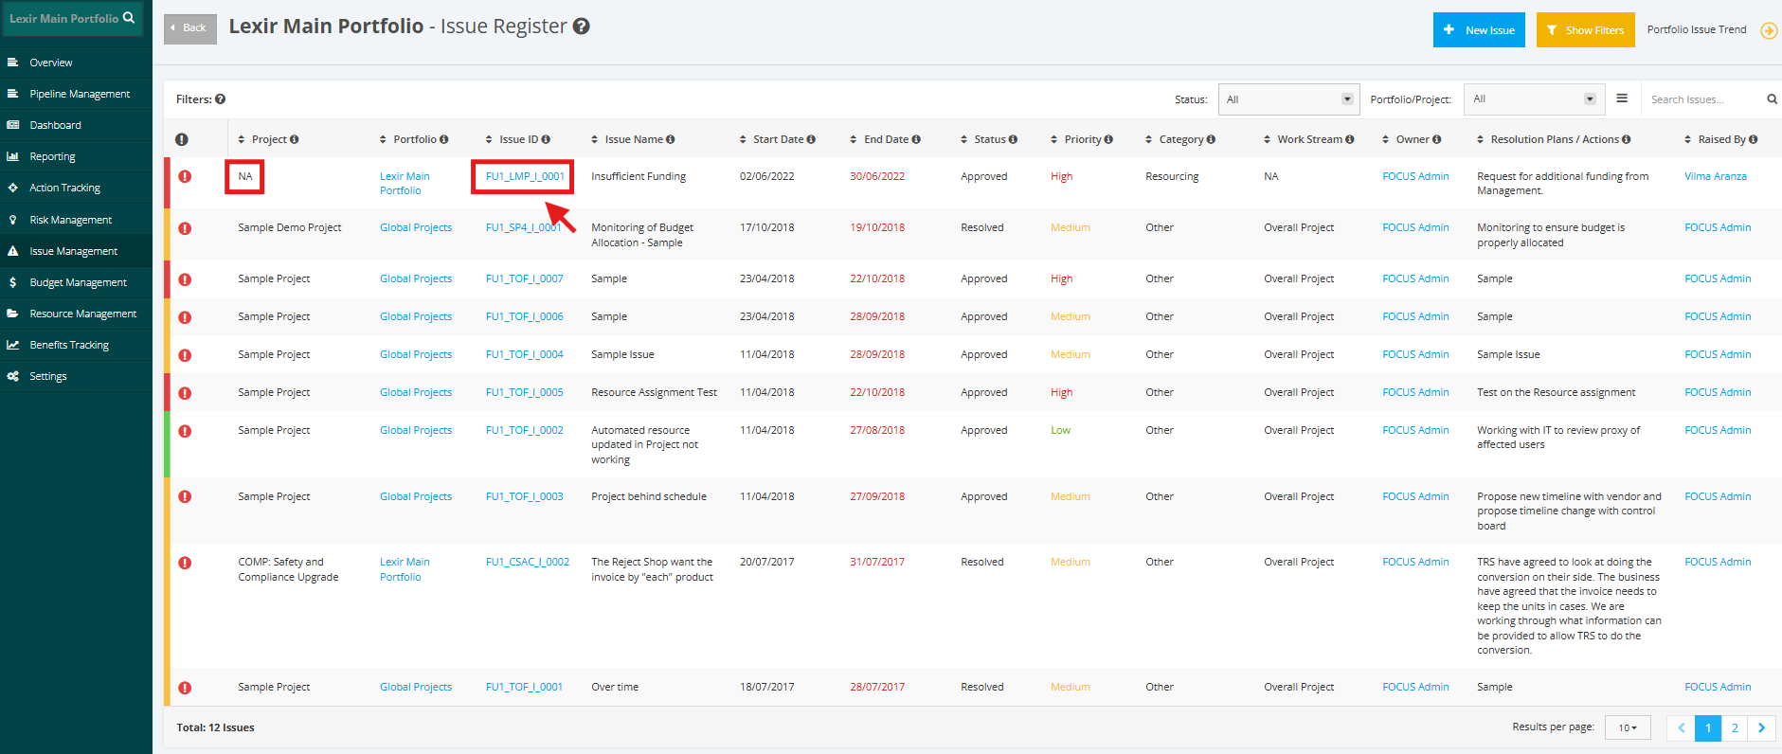Click the Portfolio Issue Trend arrow icon

[1769, 30]
